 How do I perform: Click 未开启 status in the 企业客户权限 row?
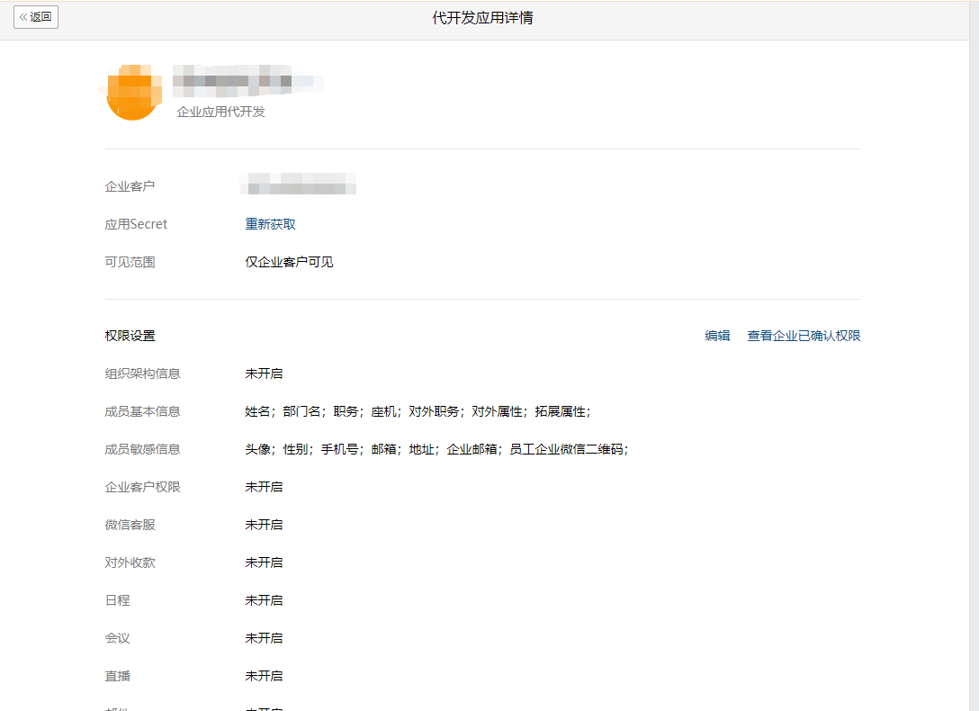coord(265,487)
